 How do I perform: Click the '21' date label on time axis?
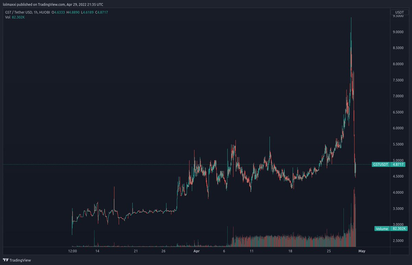coord(136,251)
